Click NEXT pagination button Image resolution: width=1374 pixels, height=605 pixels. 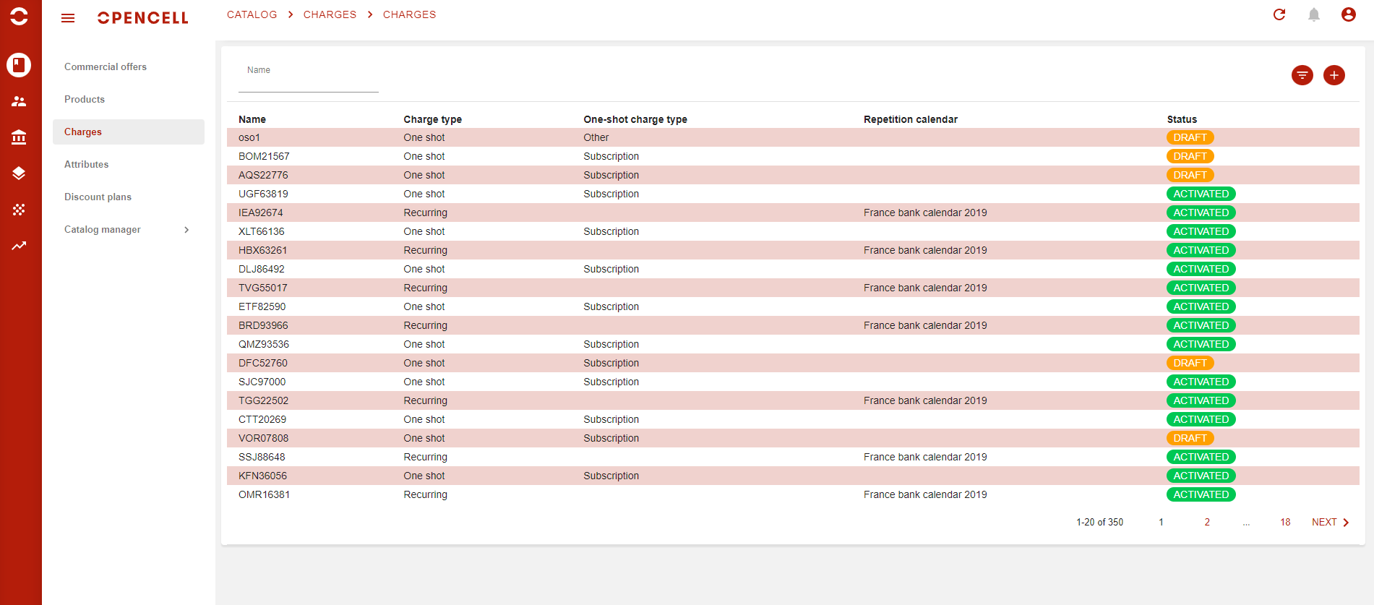(x=1330, y=522)
